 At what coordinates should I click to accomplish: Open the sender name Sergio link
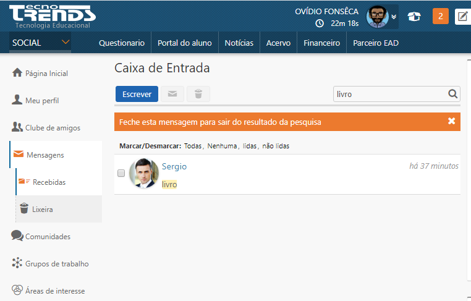tap(174, 166)
